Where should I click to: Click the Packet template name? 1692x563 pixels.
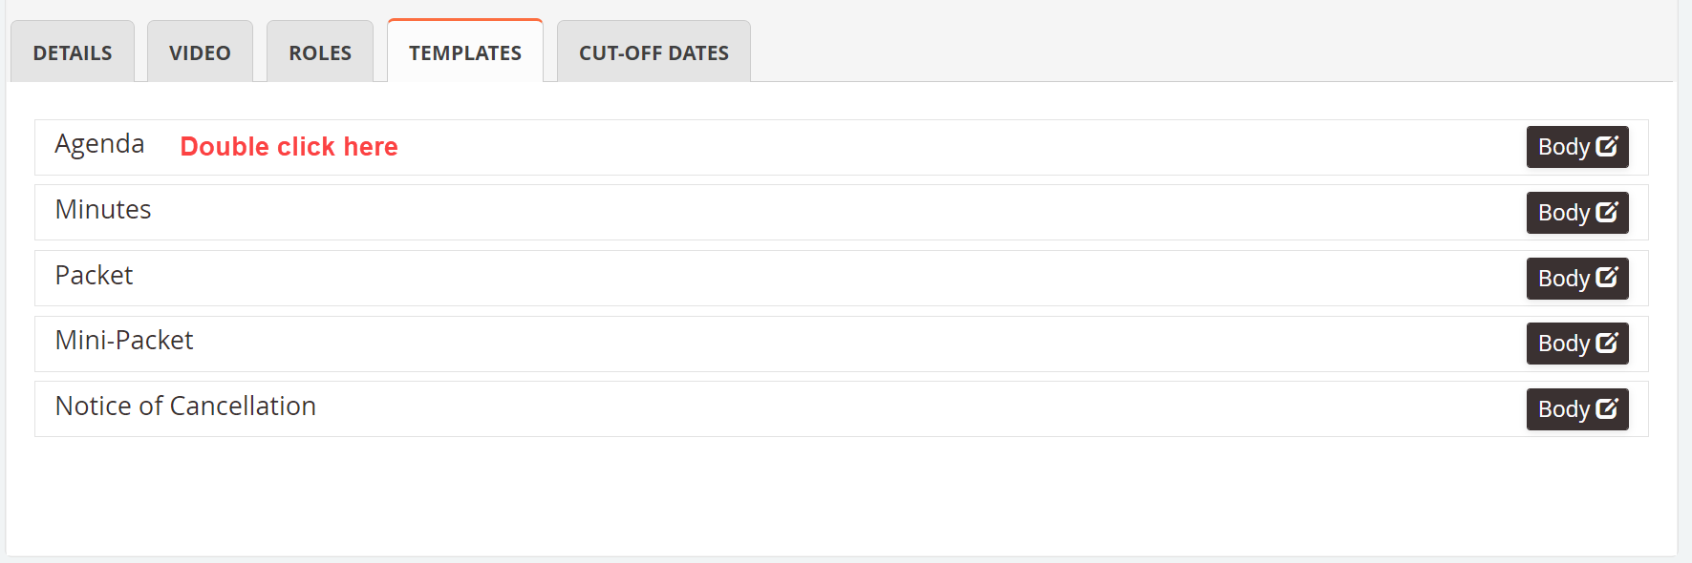coord(94,276)
